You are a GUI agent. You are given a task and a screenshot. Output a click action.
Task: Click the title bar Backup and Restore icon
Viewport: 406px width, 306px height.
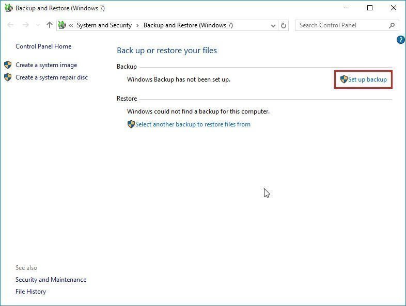tap(9, 8)
